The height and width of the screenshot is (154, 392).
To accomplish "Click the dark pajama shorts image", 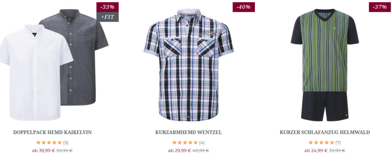I will [x=325, y=106].
